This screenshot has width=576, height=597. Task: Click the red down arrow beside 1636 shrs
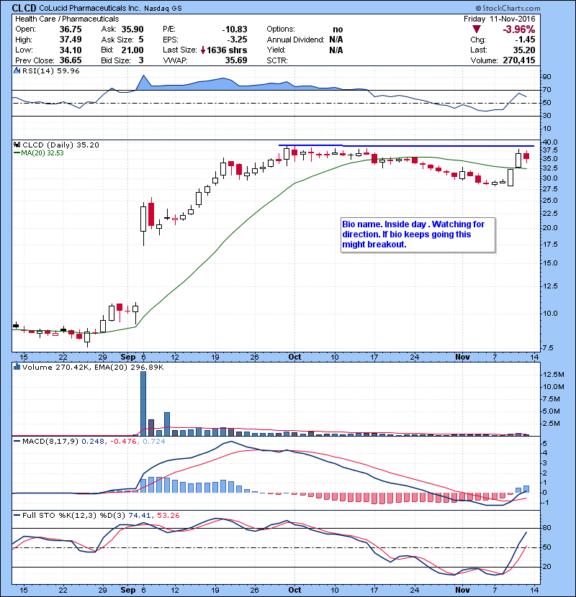tap(203, 50)
